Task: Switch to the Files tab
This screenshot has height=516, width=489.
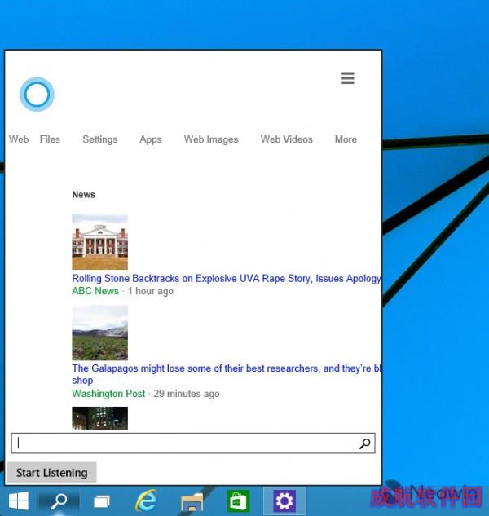Action: (50, 139)
